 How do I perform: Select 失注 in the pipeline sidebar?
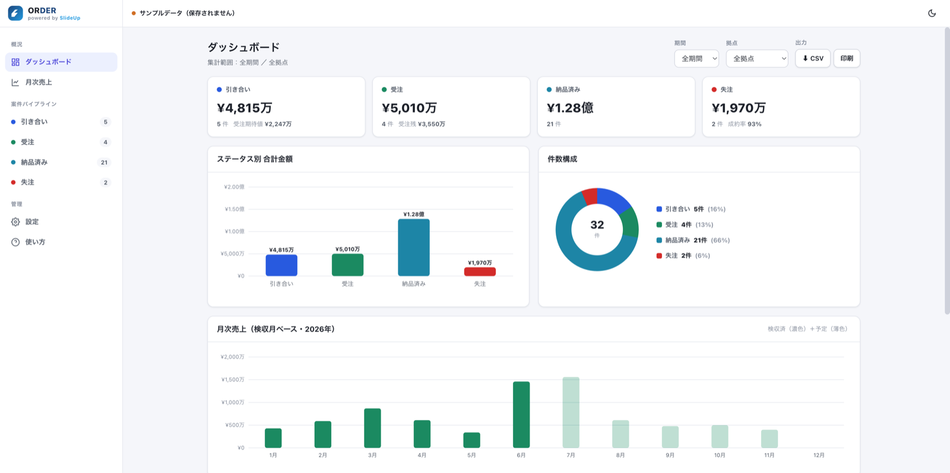click(x=61, y=182)
